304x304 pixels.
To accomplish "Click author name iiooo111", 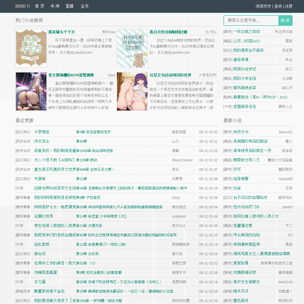I will coord(286,132).
